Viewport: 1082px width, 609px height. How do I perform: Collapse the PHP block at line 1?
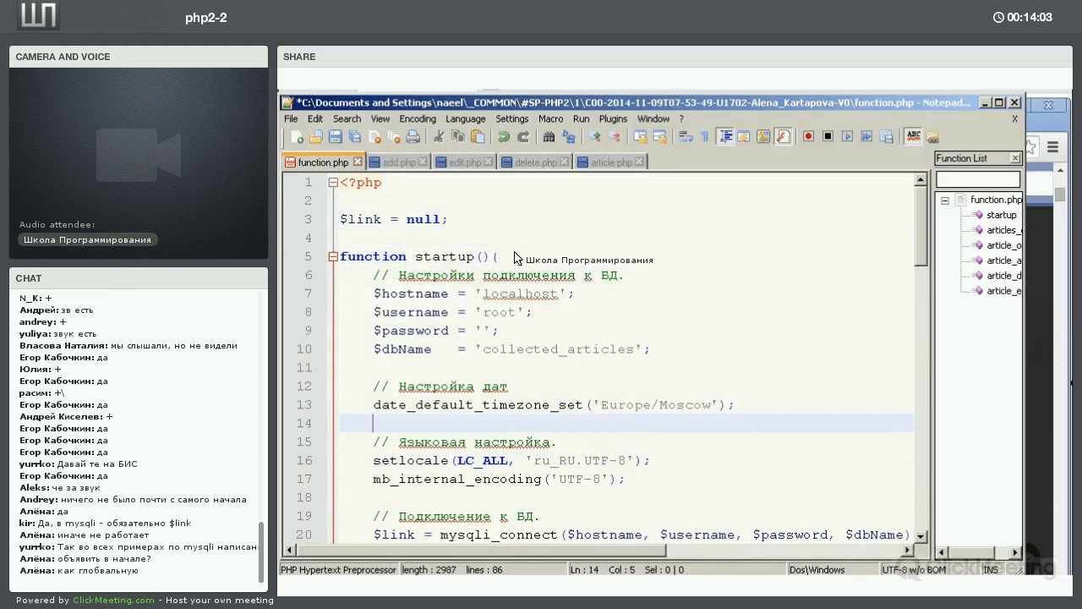pos(333,183)
